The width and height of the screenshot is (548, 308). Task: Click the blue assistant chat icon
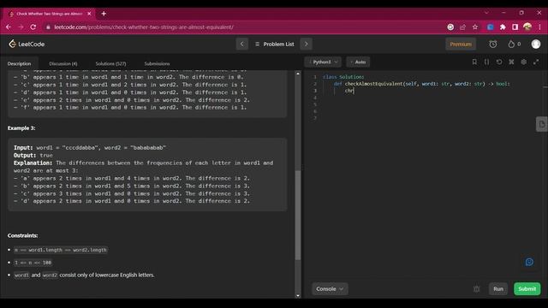click(529, 262)
